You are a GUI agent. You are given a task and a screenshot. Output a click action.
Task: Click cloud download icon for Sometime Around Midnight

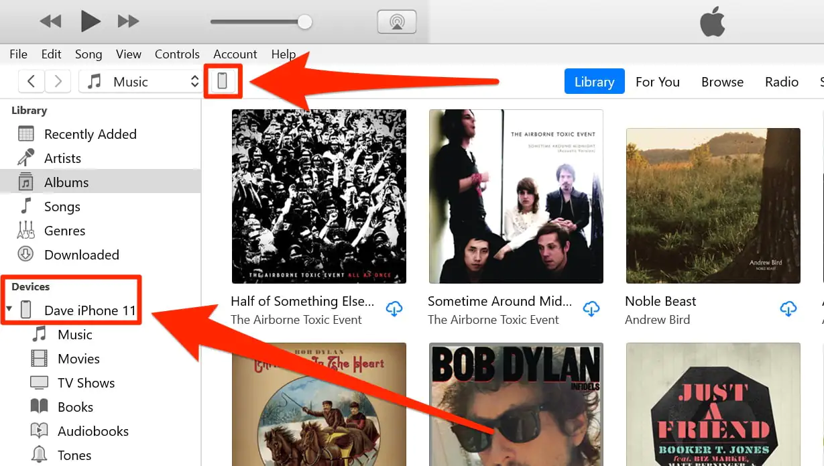pyautogui.click(x=591, y=309)
